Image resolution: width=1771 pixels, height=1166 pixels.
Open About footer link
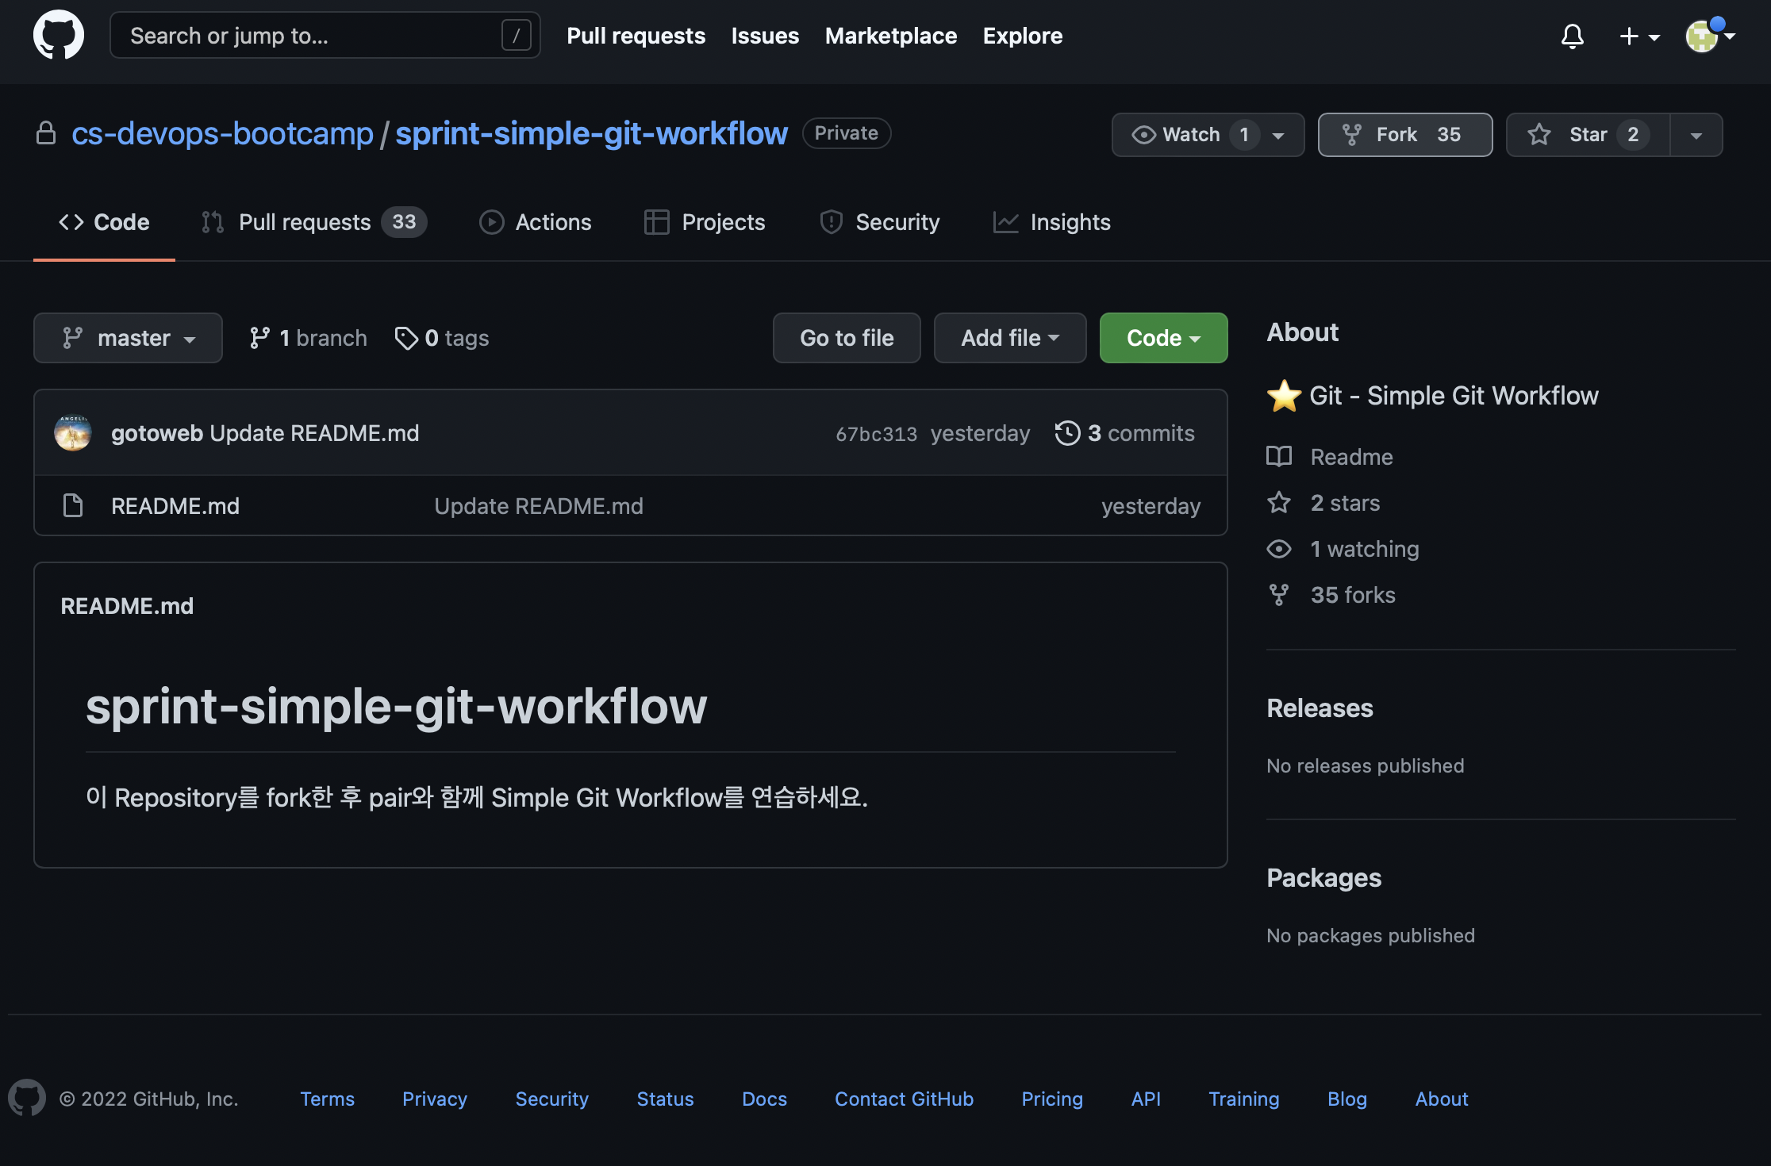pos(1442,1099)
